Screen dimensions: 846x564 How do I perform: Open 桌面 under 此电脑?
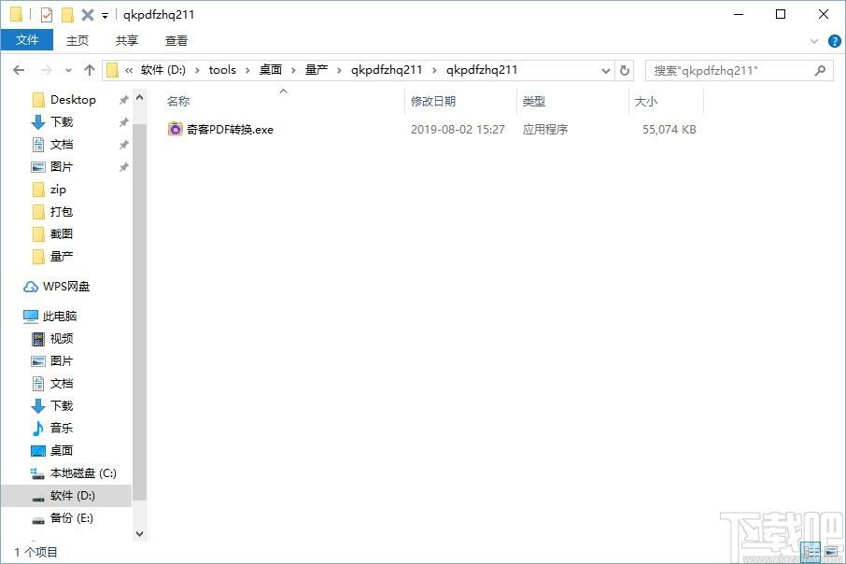62,451
